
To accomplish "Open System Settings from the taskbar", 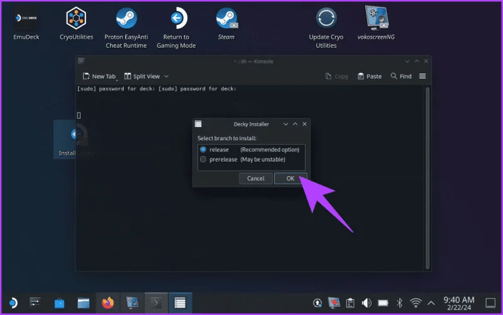I will (35, 303).
